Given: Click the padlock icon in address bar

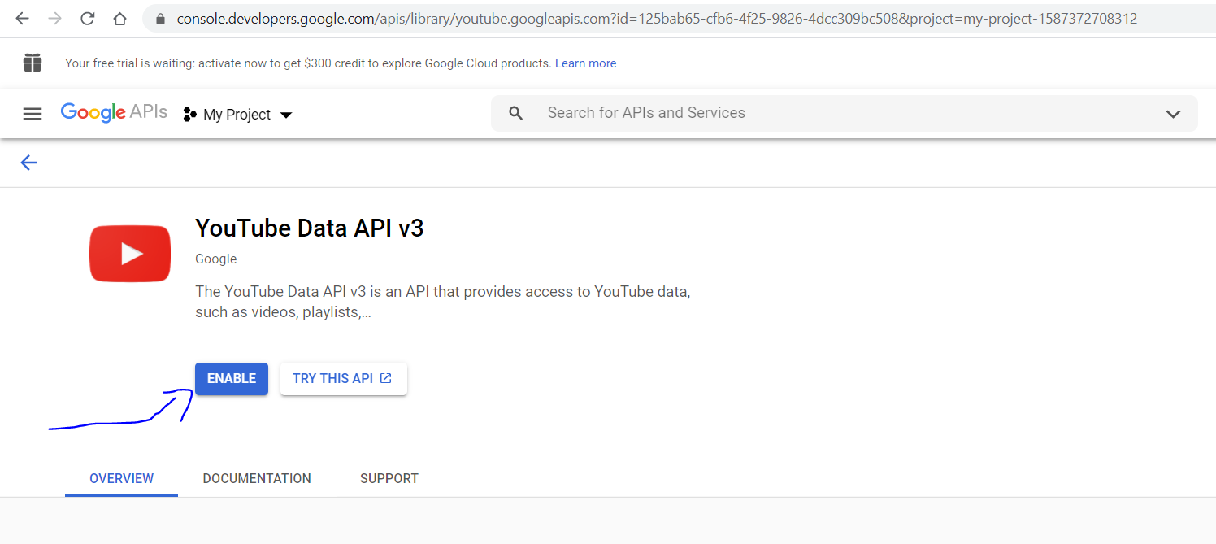Looking at the screenshot, I should point(160,18).
